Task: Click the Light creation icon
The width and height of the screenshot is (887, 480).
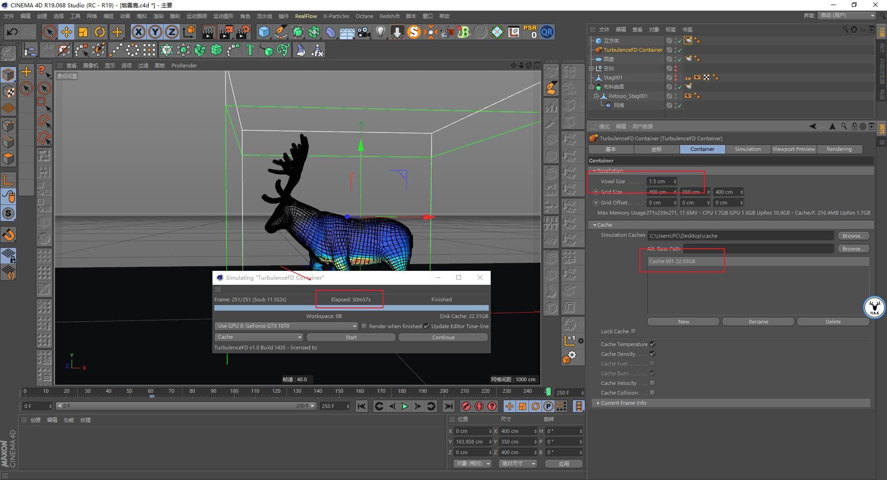Action: (380, 32)
